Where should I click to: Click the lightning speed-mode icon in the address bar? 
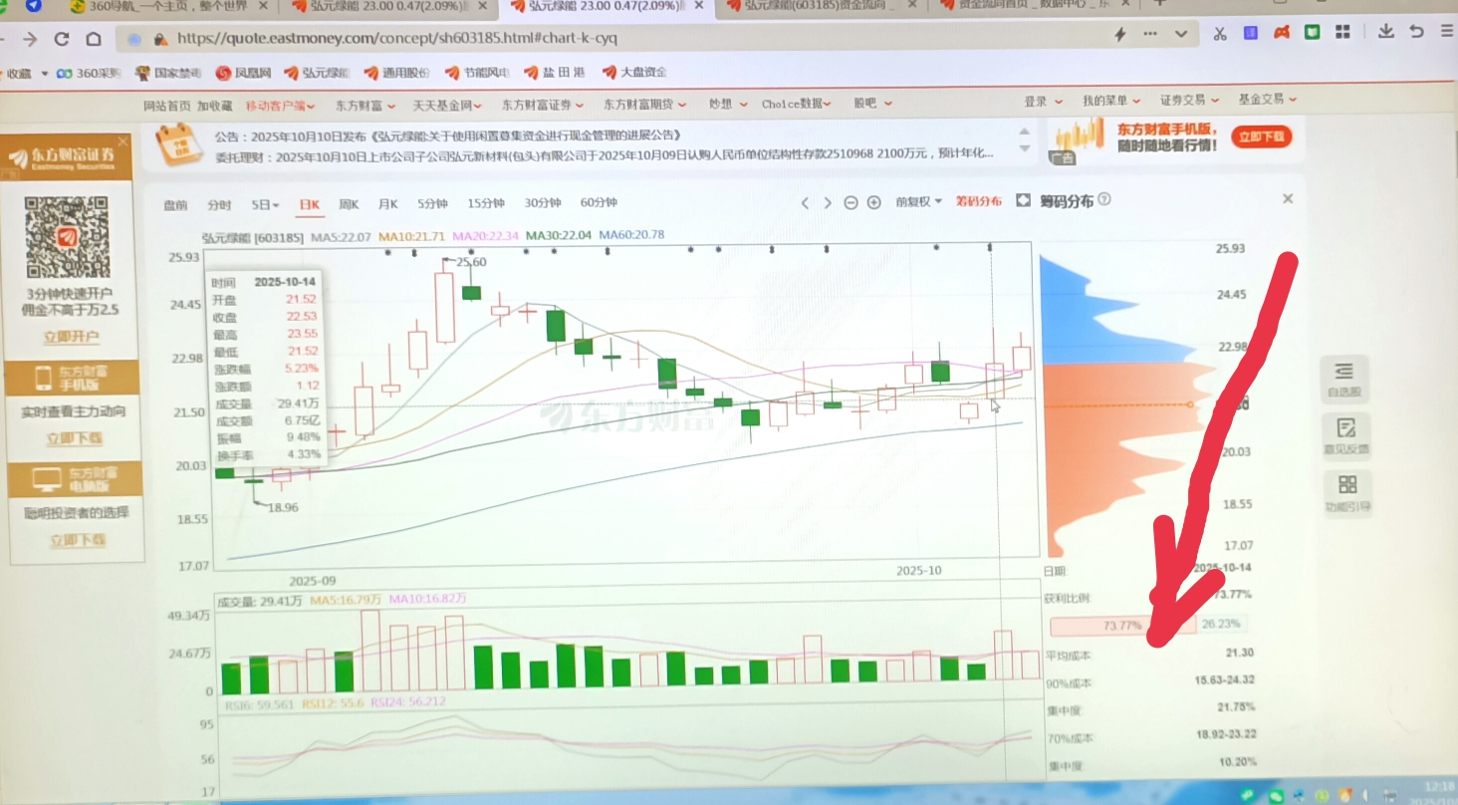tap(1119, 35)
